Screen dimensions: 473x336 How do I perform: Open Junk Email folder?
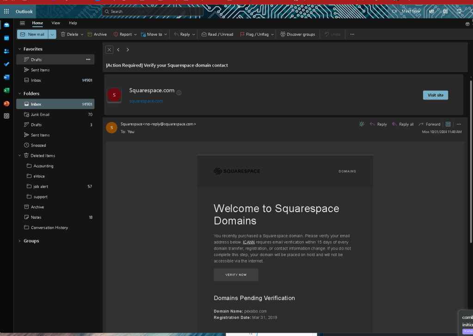click(x=55, y=114)
